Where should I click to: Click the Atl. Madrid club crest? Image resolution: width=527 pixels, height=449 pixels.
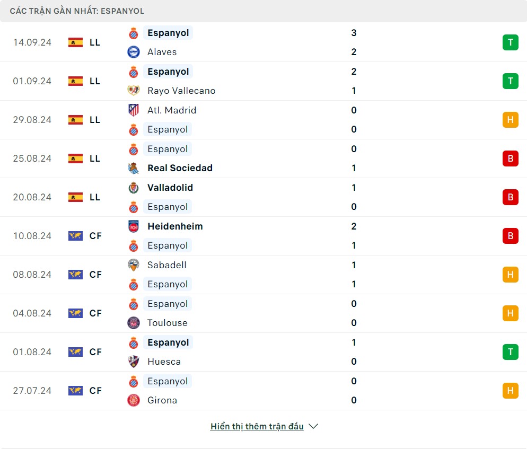coord(134,110)
